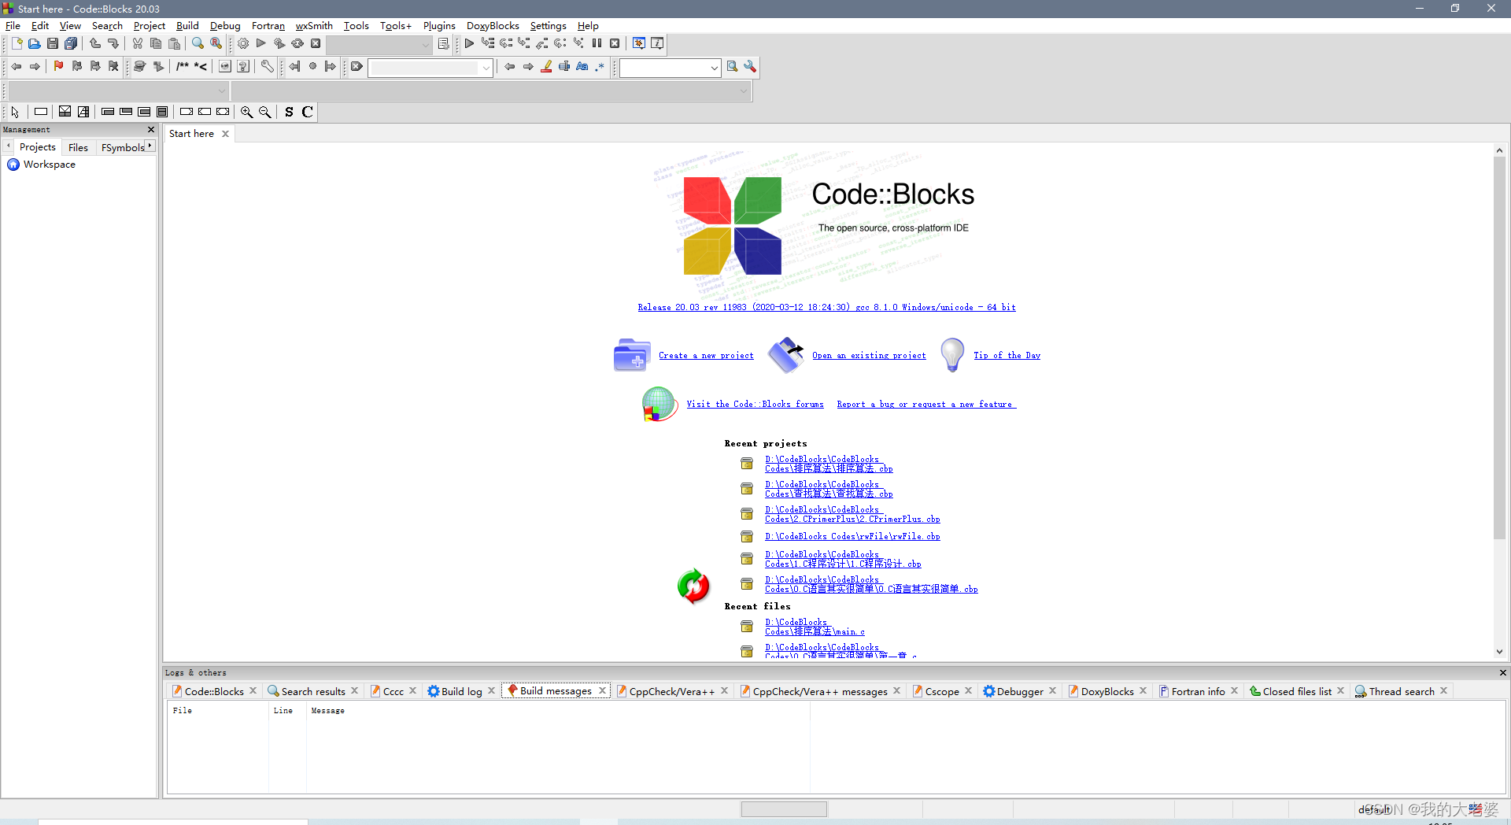Image resolution: width=1511 pixels, height=825 pixels.
Task: Switch to the Search results tab
Action: [x=312, y=691]
